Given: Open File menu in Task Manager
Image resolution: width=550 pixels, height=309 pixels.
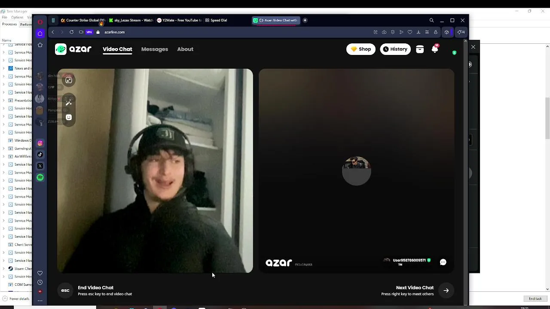Looking at the screenshot, I should coord(4,18).
